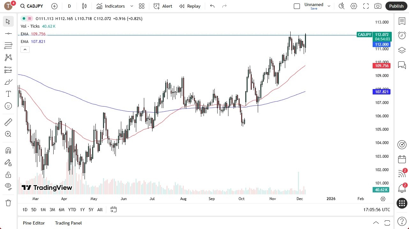Open the notifications bell with badge

coord(402,188)
